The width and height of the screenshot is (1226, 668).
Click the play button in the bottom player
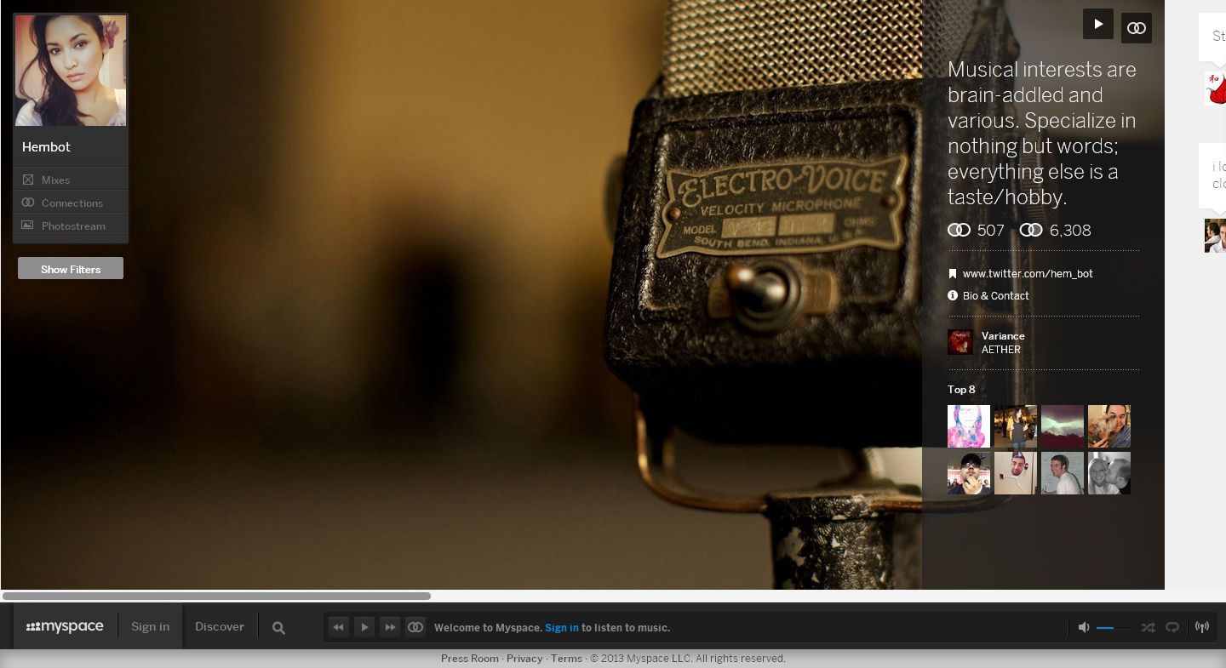(x=364, y=627)
